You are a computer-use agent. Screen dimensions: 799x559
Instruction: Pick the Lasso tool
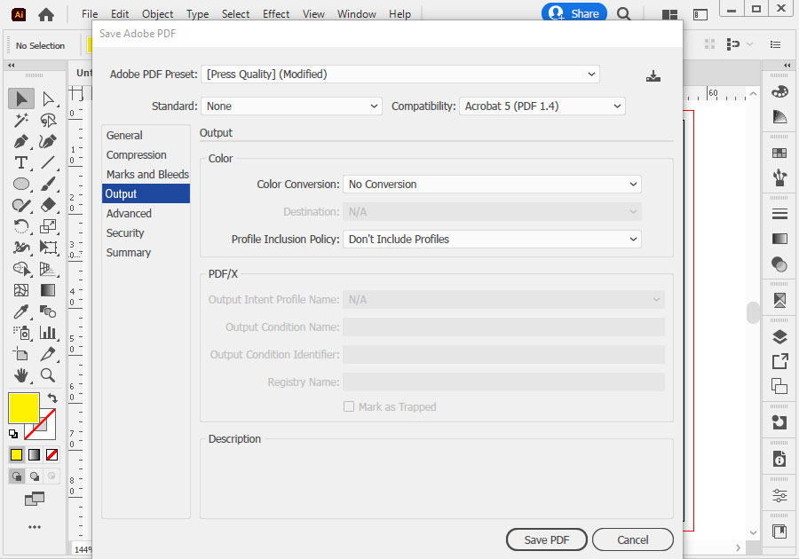(x=48, y=120)
